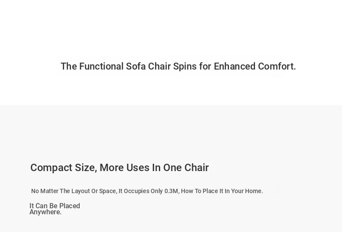
Task: Click the word 'Spins' in the headline
Action: pyautogui.click(x=185, y=67)
